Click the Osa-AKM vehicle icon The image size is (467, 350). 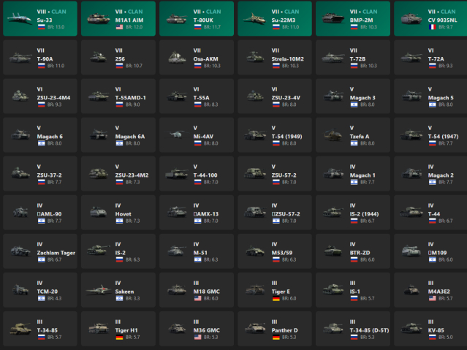(x=175, y=57)
